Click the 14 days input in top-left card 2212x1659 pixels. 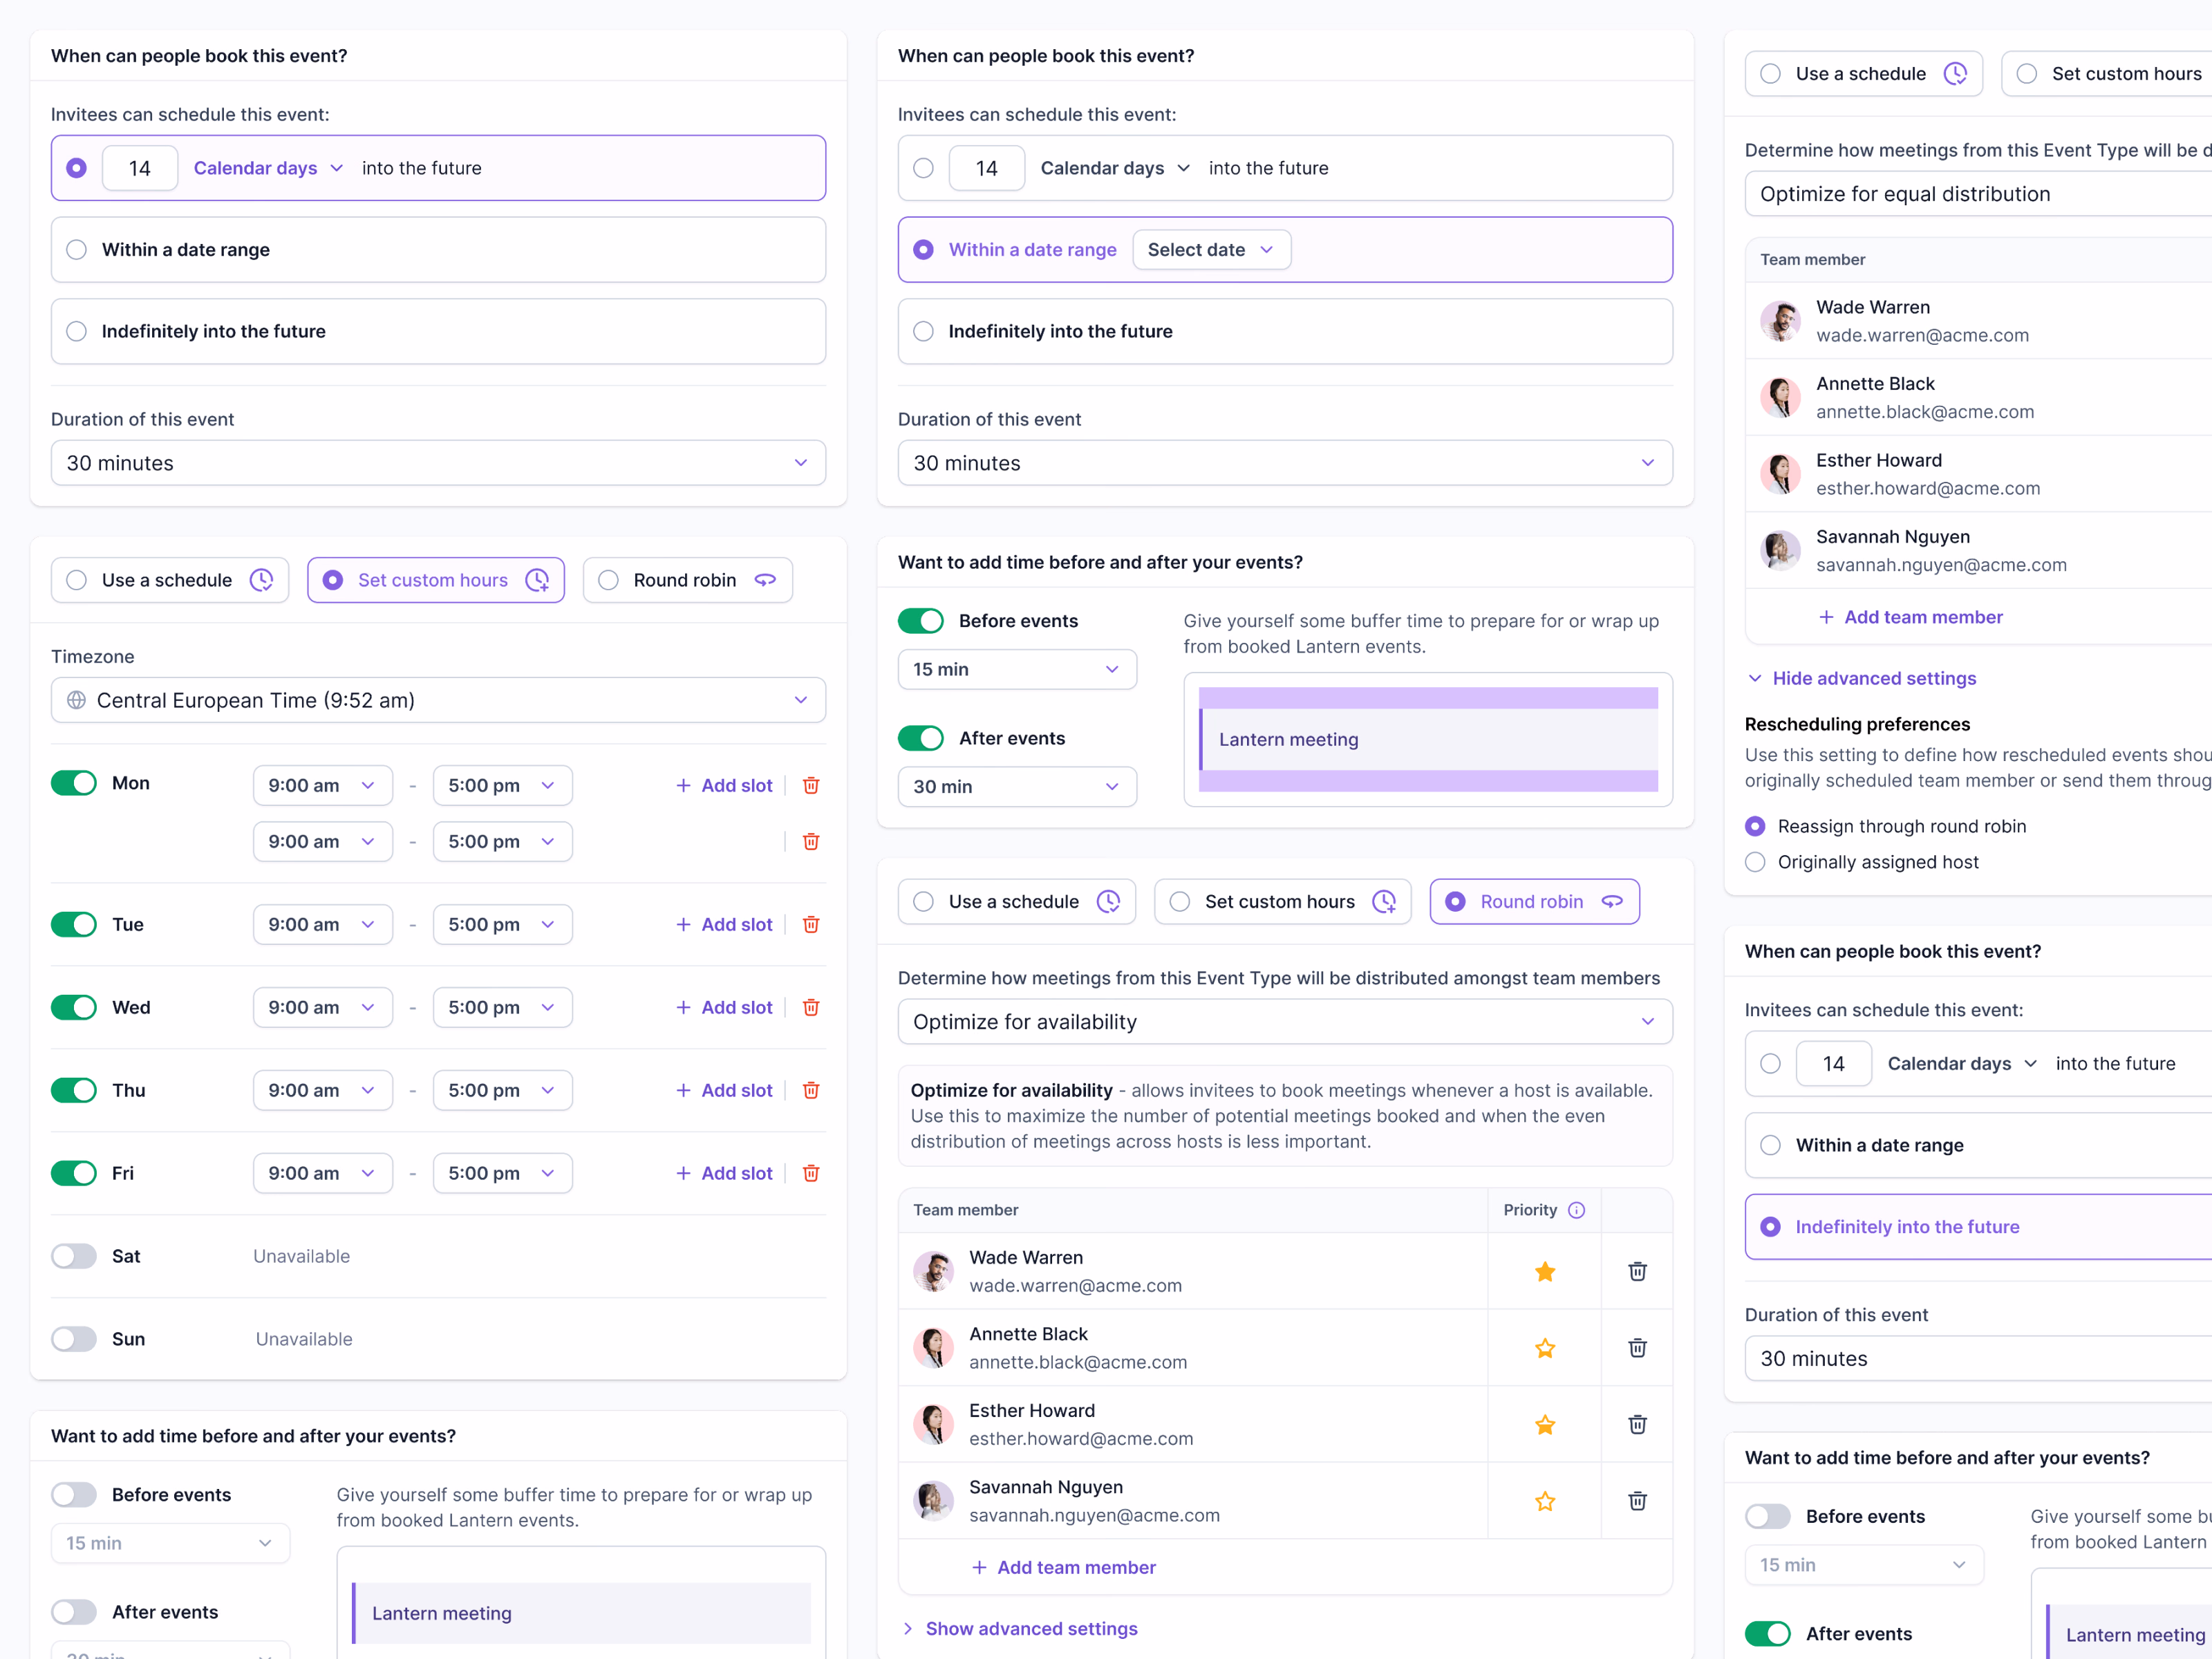140,168
